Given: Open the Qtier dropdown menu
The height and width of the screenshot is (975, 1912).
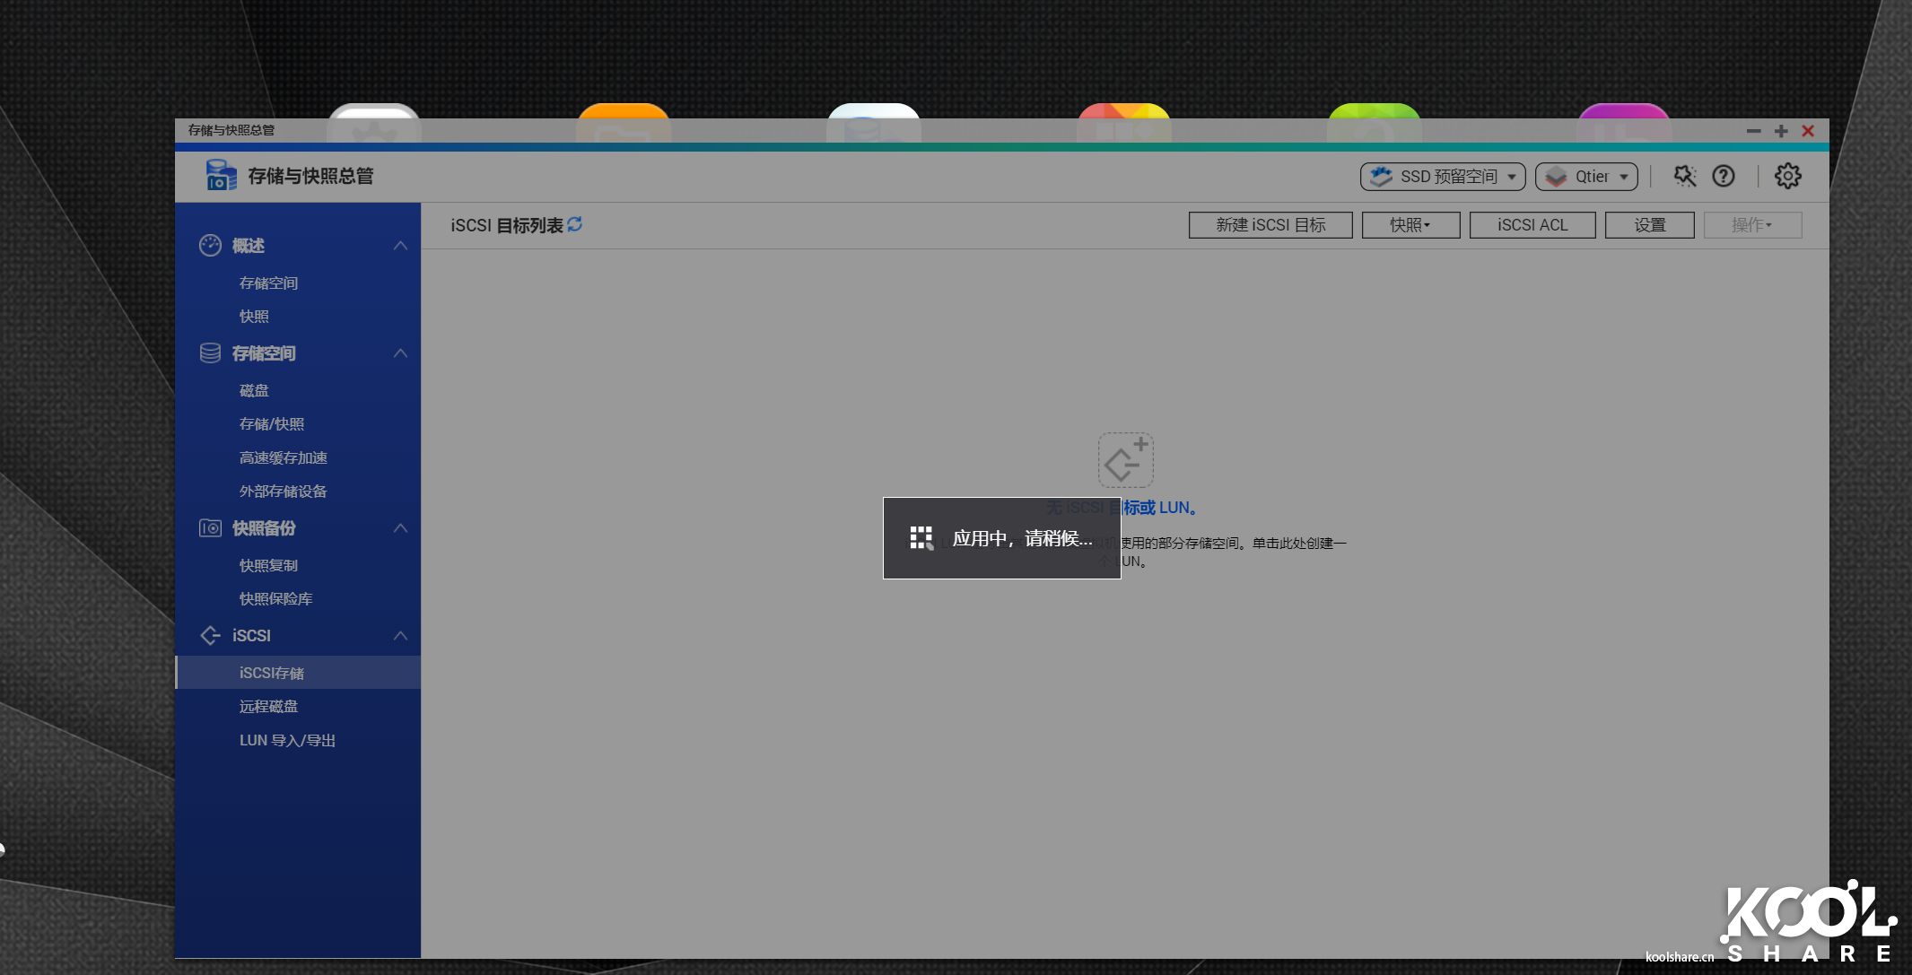Looking at the screenshot, I should 1585,177.
